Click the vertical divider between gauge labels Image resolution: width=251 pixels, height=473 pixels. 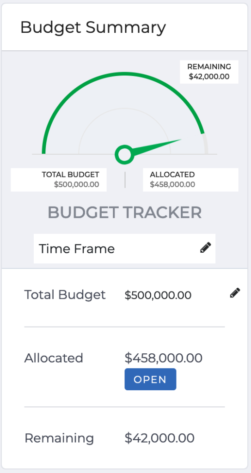[x=125, y=180]
